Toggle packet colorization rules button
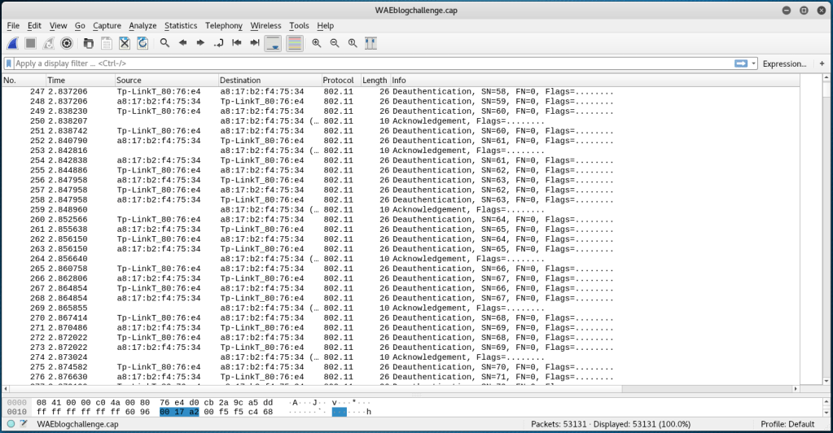Image resolution: width=833 pixels, height=433 pixels. 294,42
